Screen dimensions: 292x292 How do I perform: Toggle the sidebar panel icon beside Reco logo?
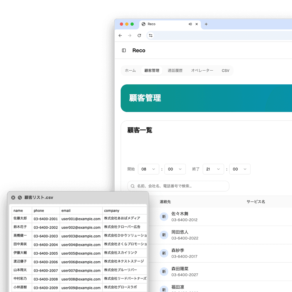(x=124, y=50)
